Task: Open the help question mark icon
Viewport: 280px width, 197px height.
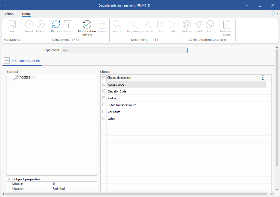Action: click(x=272, y=13)
